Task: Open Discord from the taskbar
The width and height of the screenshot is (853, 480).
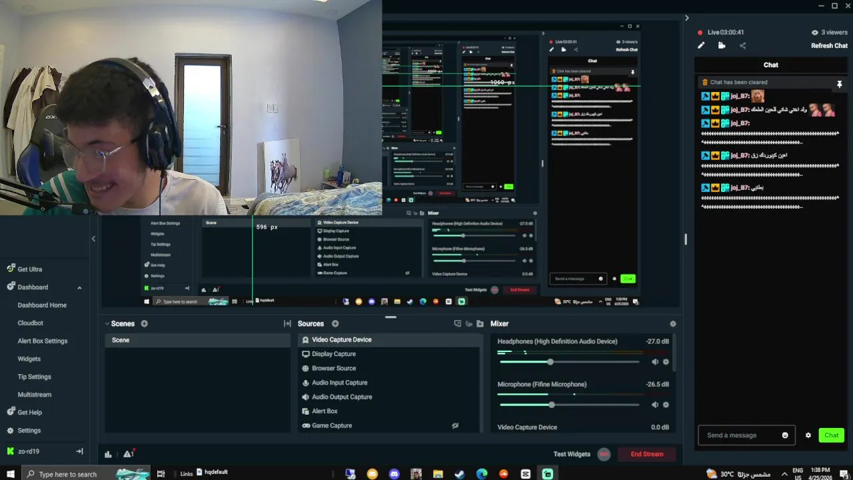Action: pos(394,474)
